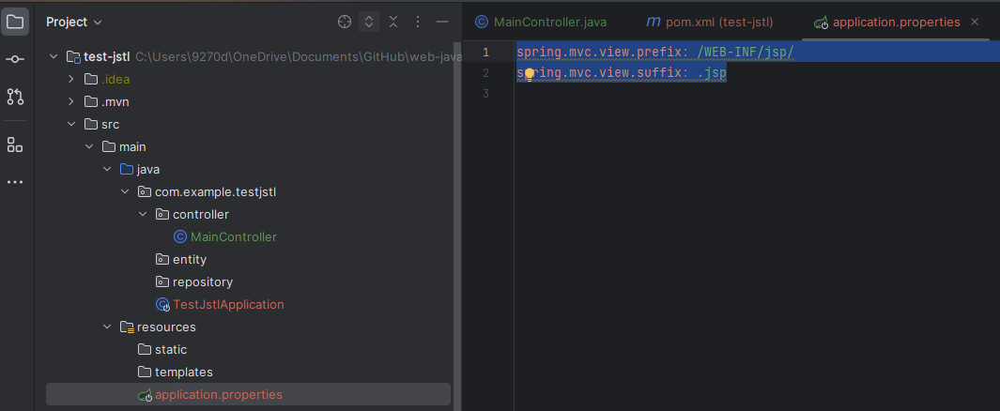Open the Pull Requests tool window icon

pyautogui.click(x=15, y=97)
